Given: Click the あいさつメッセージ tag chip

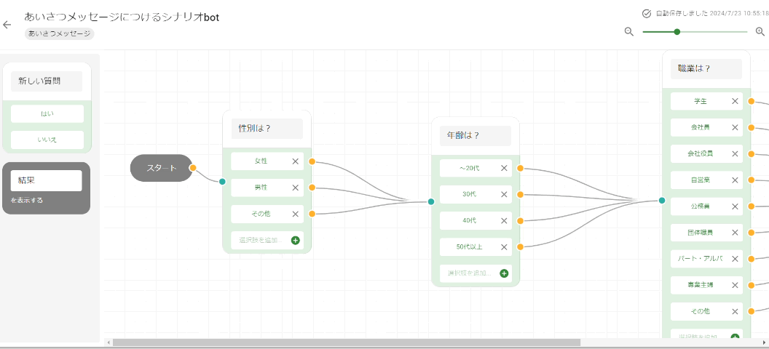Looking at the screenshot, I should tap(59, 33).
